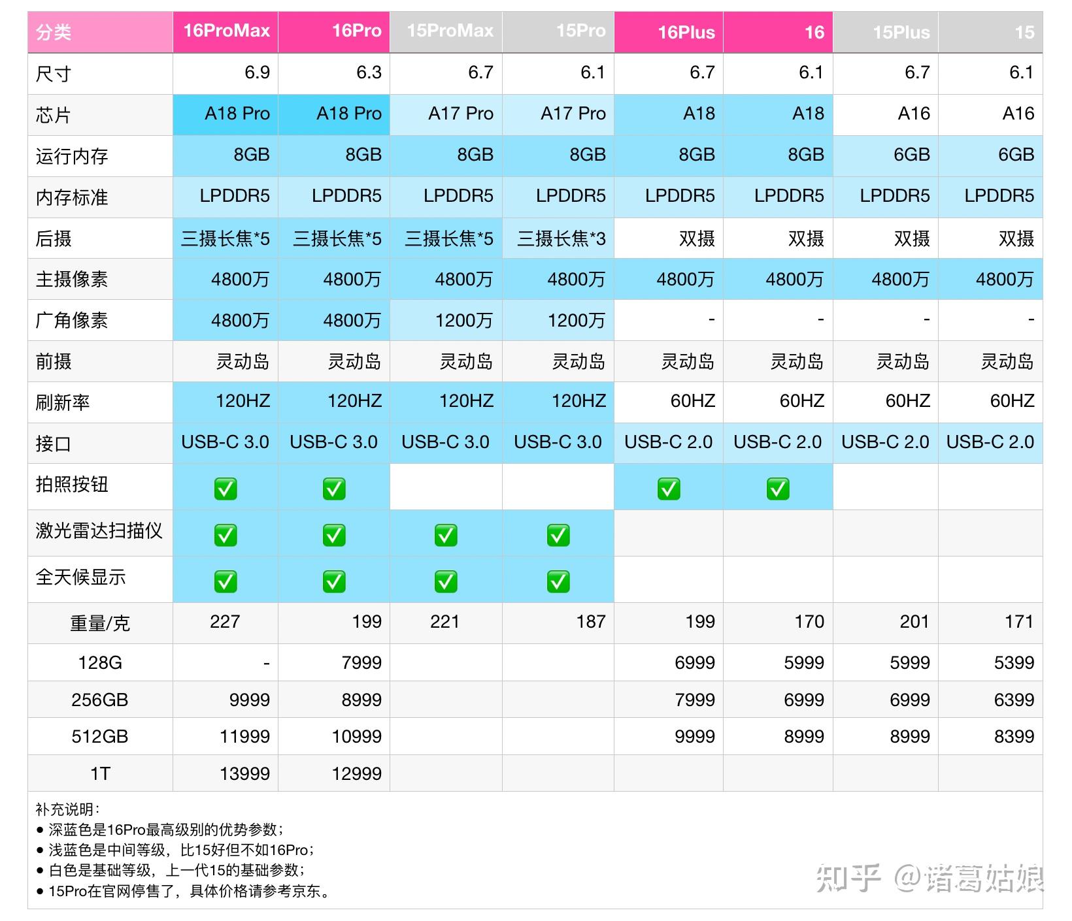The image size is (1072, 921).
Task: Select the 16Plus column header
Action: point(669,32)
